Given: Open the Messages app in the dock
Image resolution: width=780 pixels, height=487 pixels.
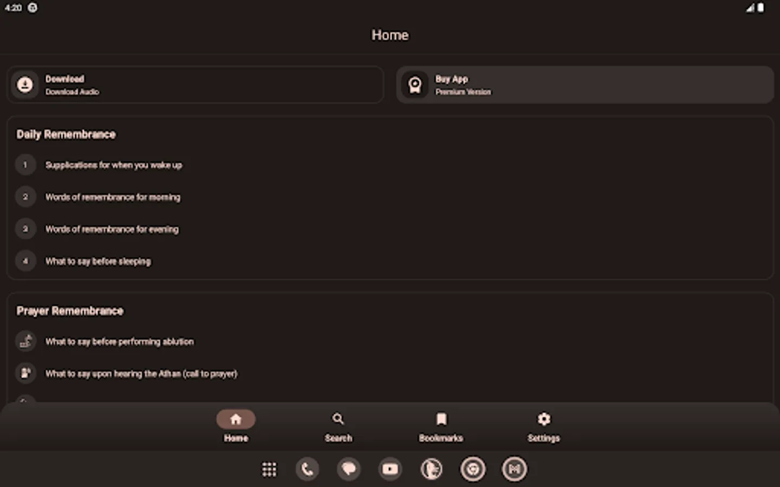Looking at the screenshot, I should (x=348, y=469).
